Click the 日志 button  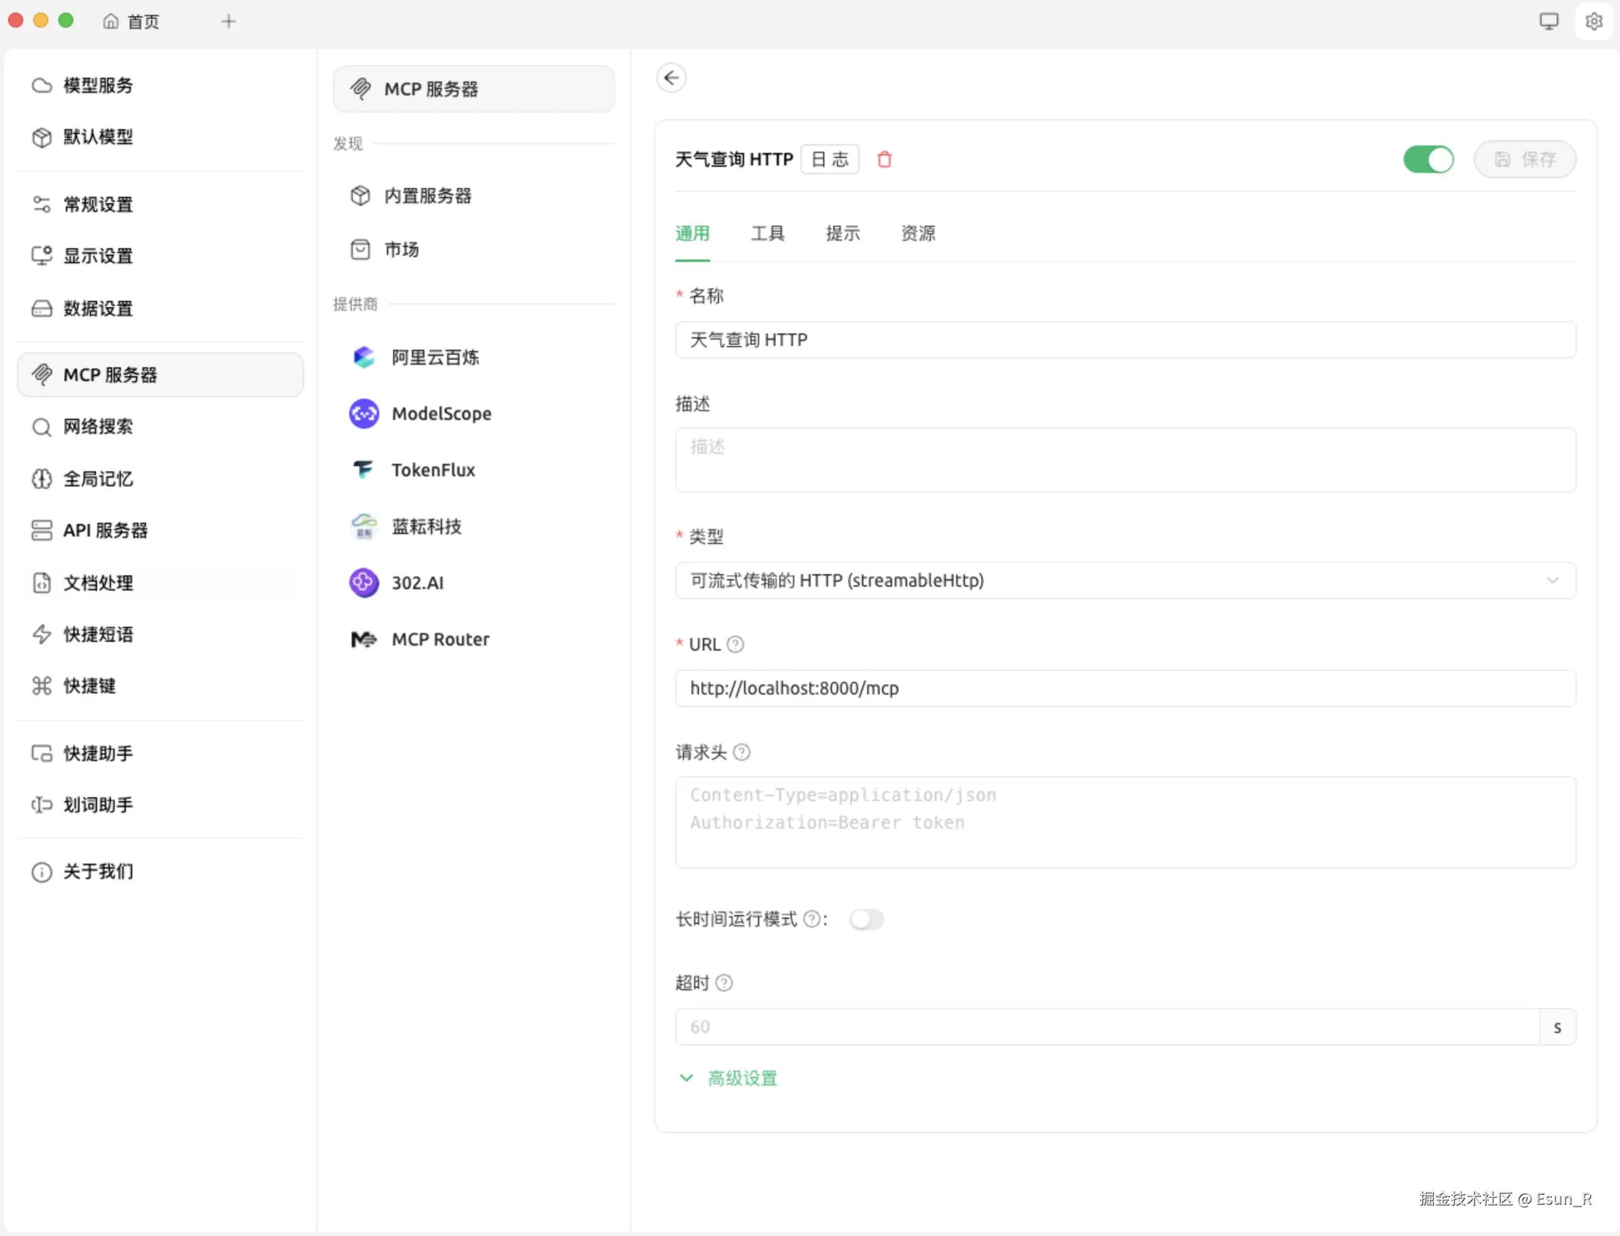tap(830, 160)
